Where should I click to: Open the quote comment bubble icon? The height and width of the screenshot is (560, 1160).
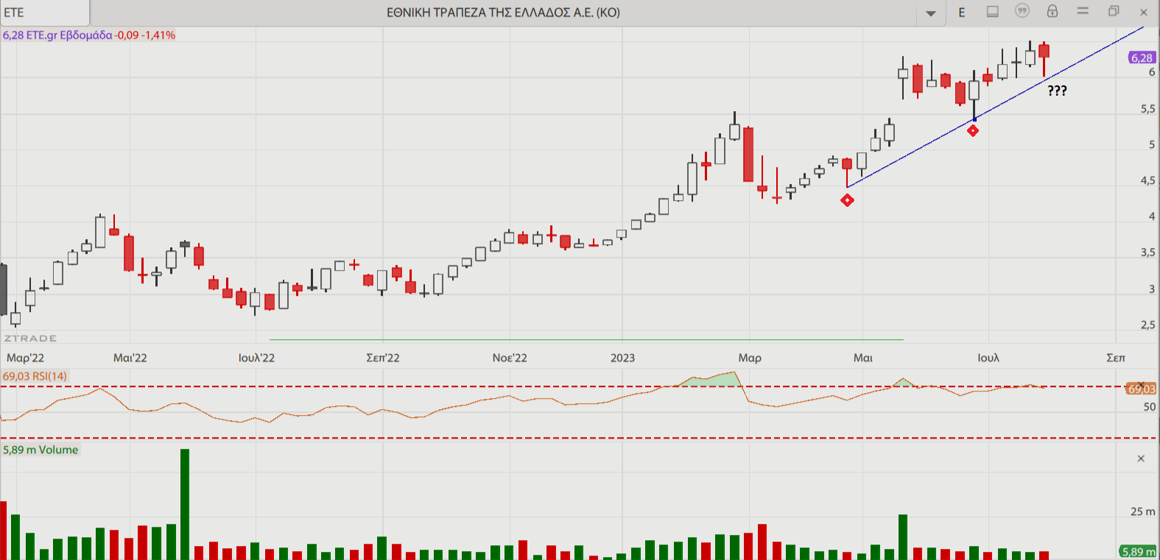pyautogui.click(x=1022, y=11)
